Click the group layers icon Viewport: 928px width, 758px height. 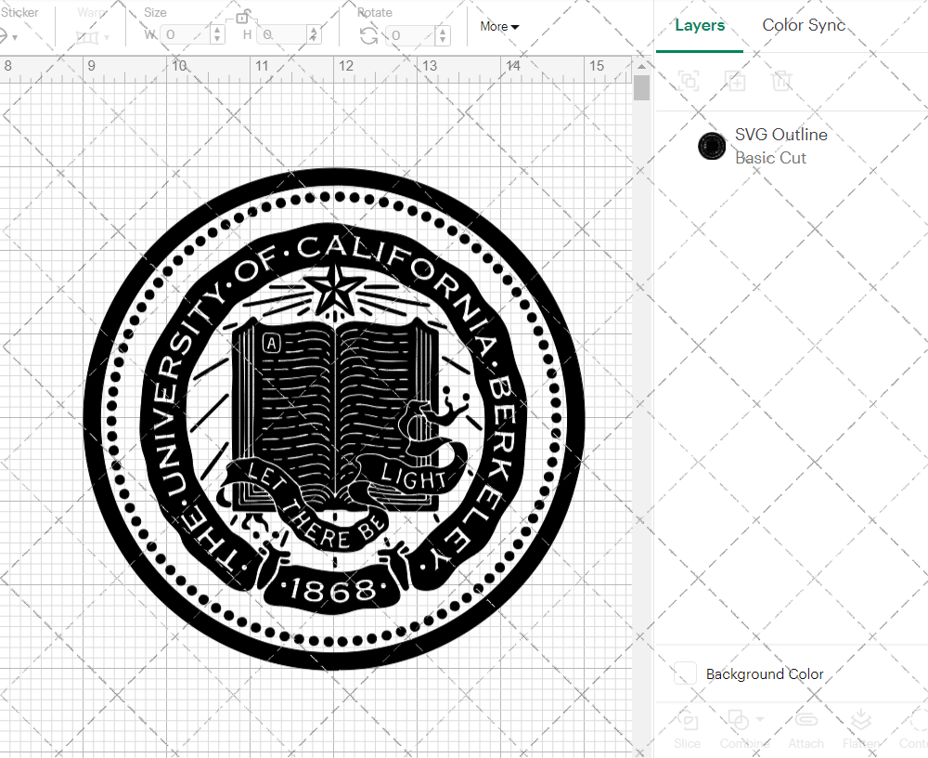(x=689, y=81)
